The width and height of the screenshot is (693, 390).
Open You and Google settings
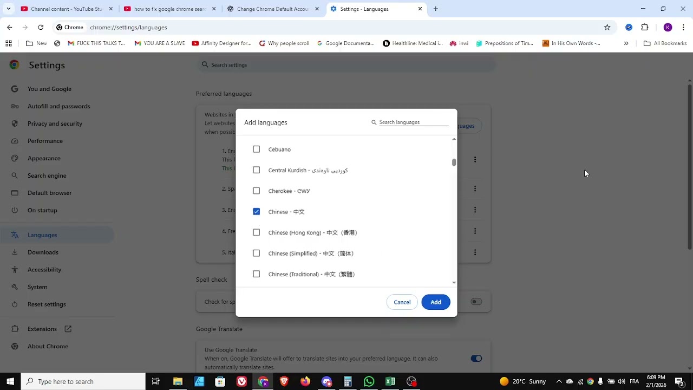pyautogui.click(x=49, y=89)
